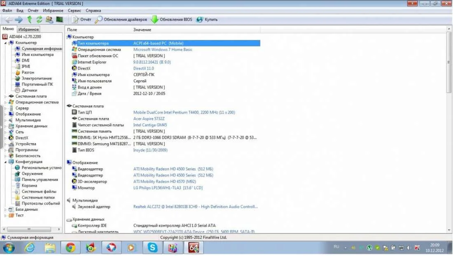
Task: Go up one level with green up arrow
Action: point(30,20)
